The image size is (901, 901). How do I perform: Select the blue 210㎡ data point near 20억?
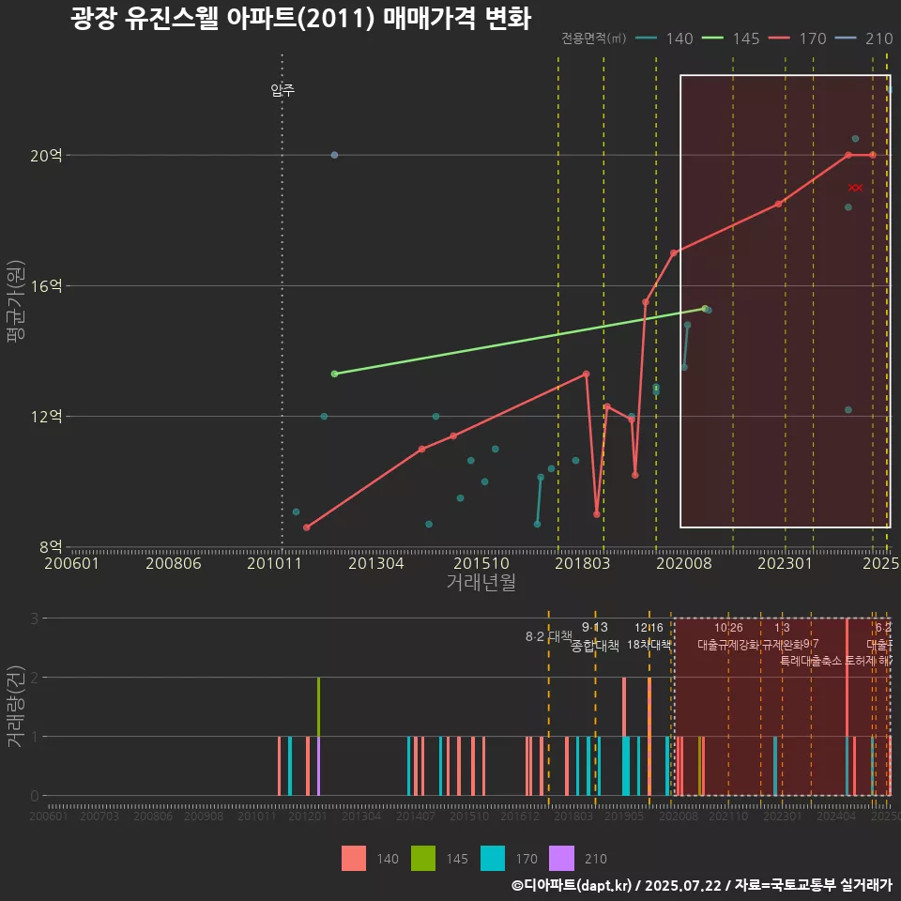click(334, 154)
